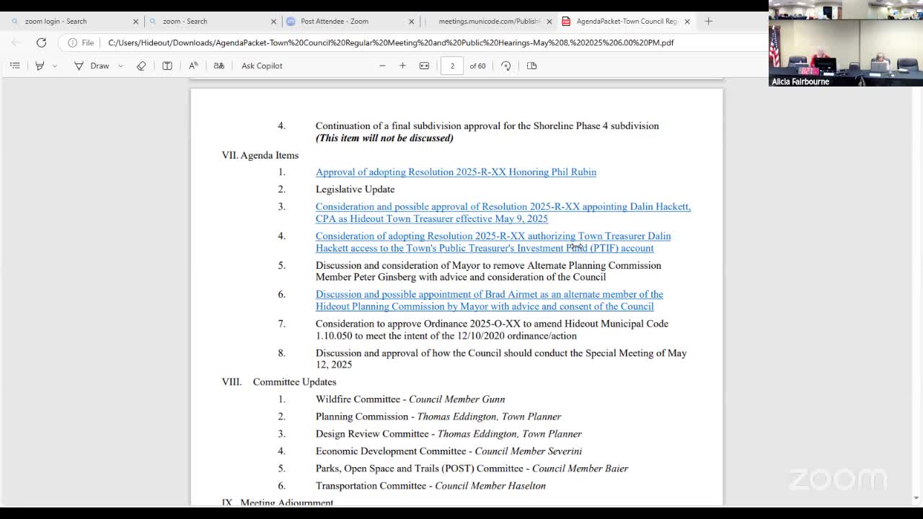This screenshot has height=519, width=923.
Task: Open page view settings
Action: click(531, 66)
